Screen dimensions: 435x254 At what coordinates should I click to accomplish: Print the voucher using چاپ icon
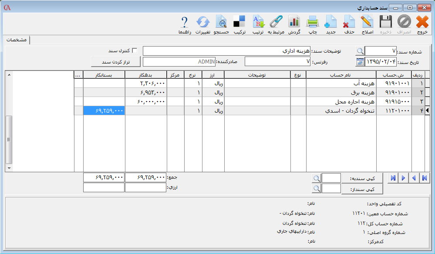click(313, 22)
